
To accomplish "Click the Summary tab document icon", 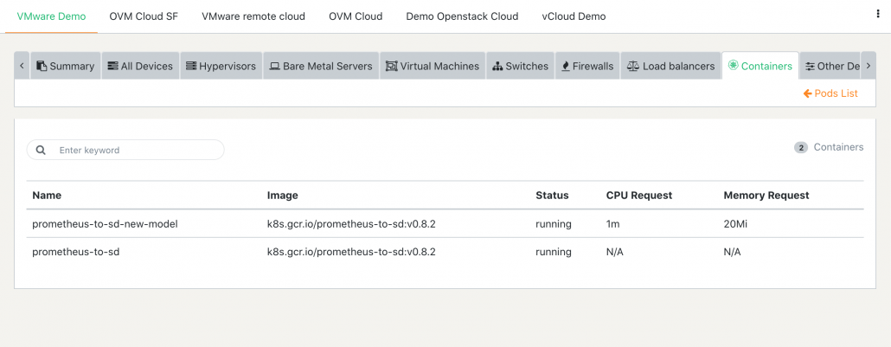I will pos(42,66).
